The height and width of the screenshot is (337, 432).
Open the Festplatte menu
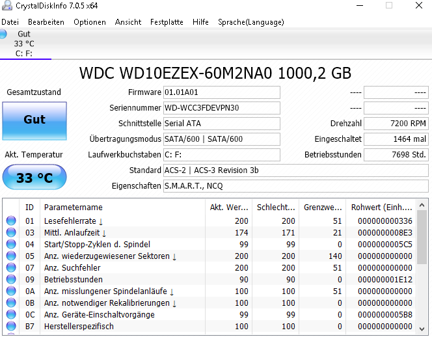click(x=167, y=22)
